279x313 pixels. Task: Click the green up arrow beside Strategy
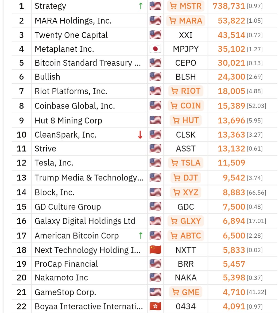141,6
